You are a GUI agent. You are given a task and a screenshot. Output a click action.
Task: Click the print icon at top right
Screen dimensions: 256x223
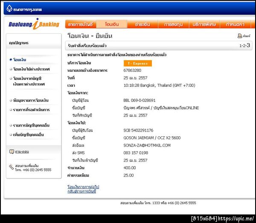239,36
